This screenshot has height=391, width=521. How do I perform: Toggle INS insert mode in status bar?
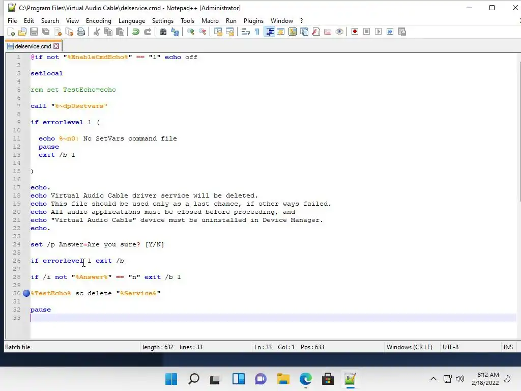[x=508, y=347]
